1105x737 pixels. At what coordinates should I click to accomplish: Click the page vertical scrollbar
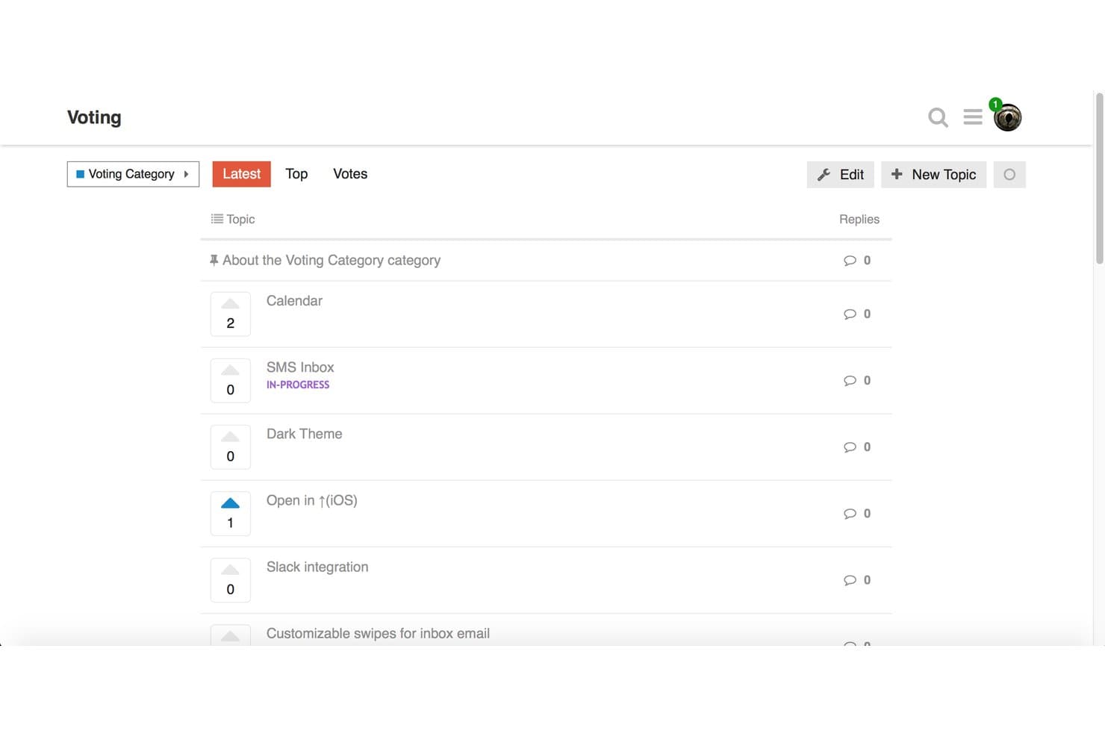pyautogui.click(x=1099, y=178)
